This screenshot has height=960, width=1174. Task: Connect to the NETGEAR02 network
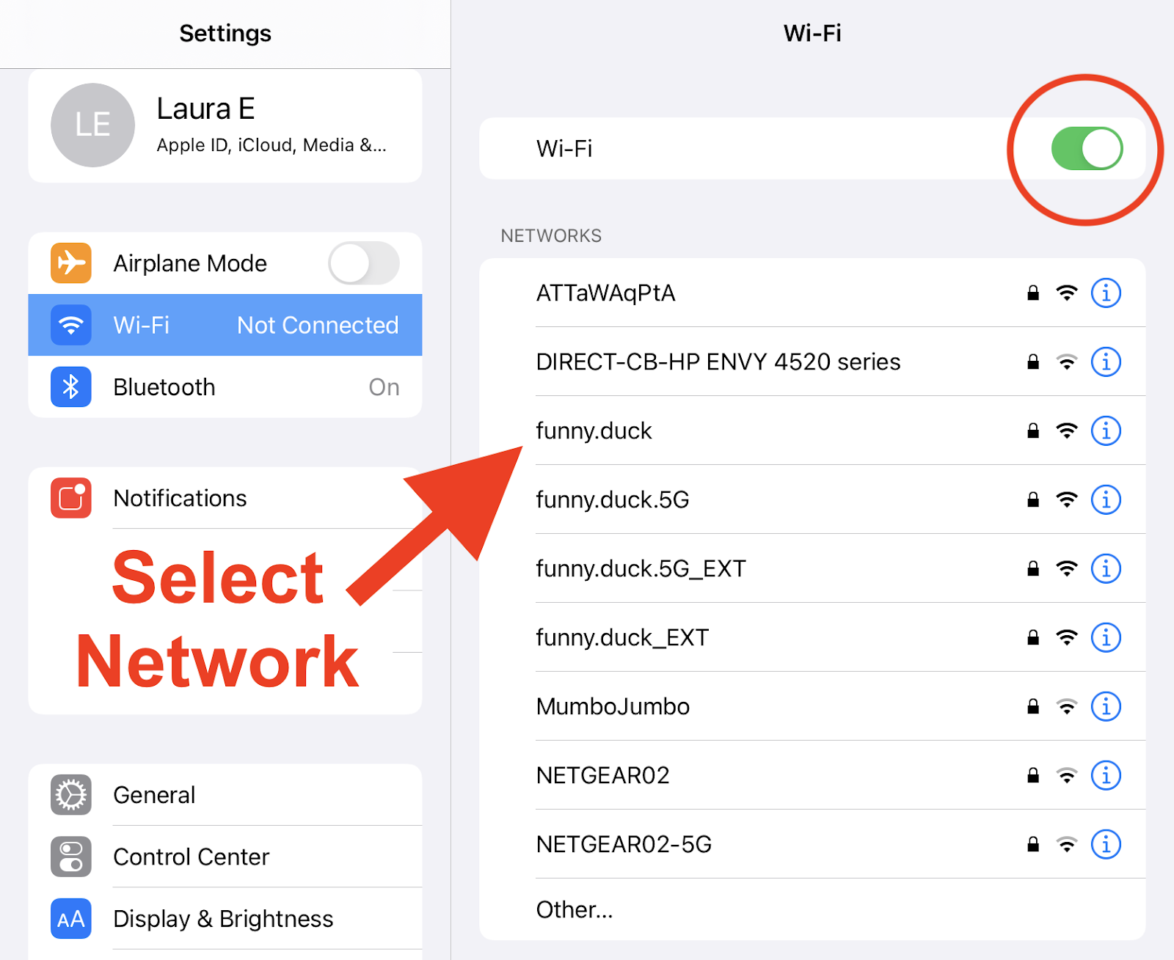click(603, 776)
